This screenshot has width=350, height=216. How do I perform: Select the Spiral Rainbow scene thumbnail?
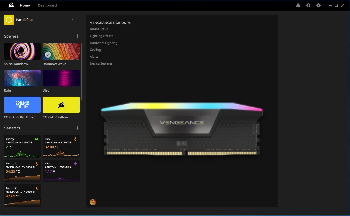tap(22, 52)
